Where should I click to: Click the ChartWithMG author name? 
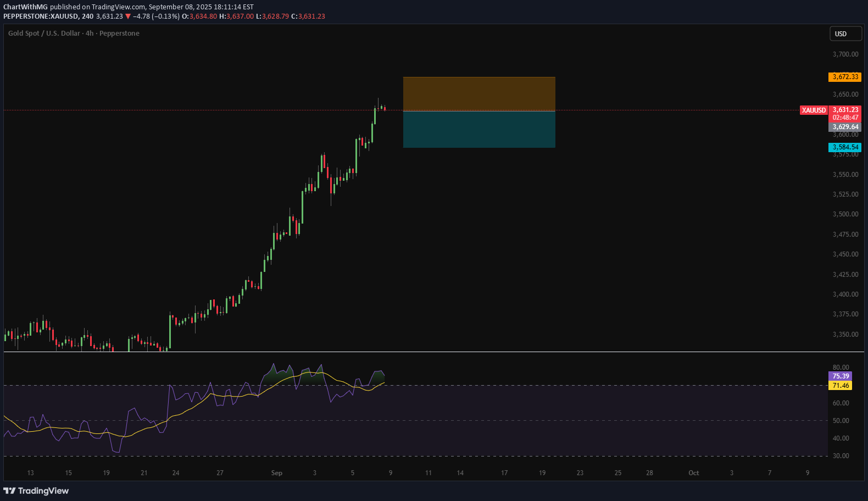(25, 7)
